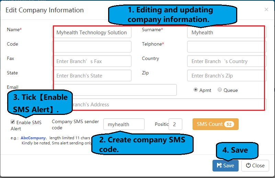
Task: Click the Telphone input field
Action: pyautogui.click(x=226, y=47)
